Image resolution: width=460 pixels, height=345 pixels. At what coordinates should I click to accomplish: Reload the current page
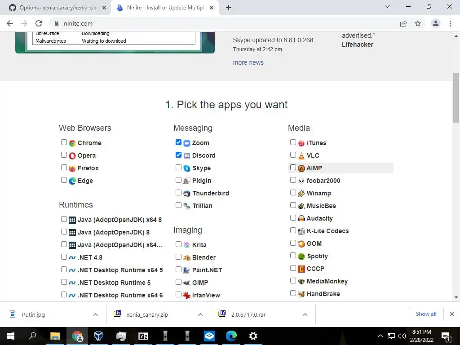[x=39, y=23]
